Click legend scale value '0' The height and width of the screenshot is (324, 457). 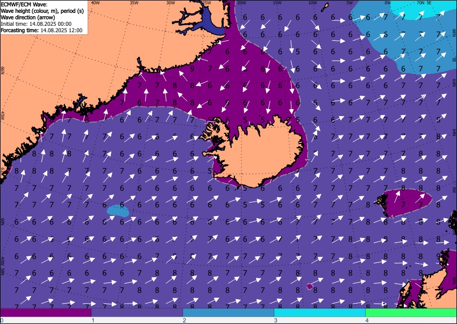pyautogui.click(x=2, y=320)
